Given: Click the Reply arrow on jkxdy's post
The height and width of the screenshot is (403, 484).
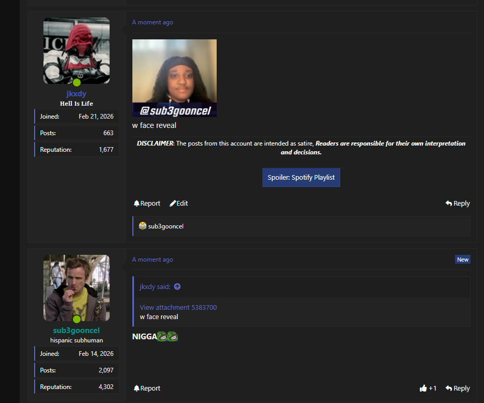Looking at the screenshot, I should (448, 203).
